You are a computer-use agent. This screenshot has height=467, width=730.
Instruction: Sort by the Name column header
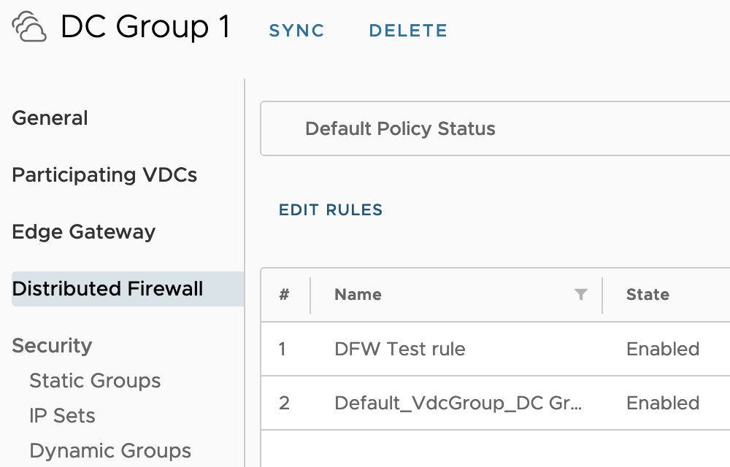pyautogui.click(x=358, y=295)
